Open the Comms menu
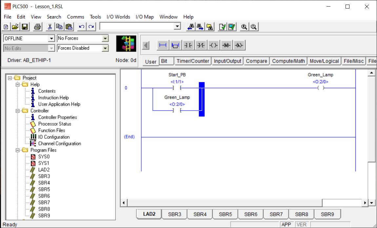The width and height of the screenshot is (377, 228). point(75,17)
